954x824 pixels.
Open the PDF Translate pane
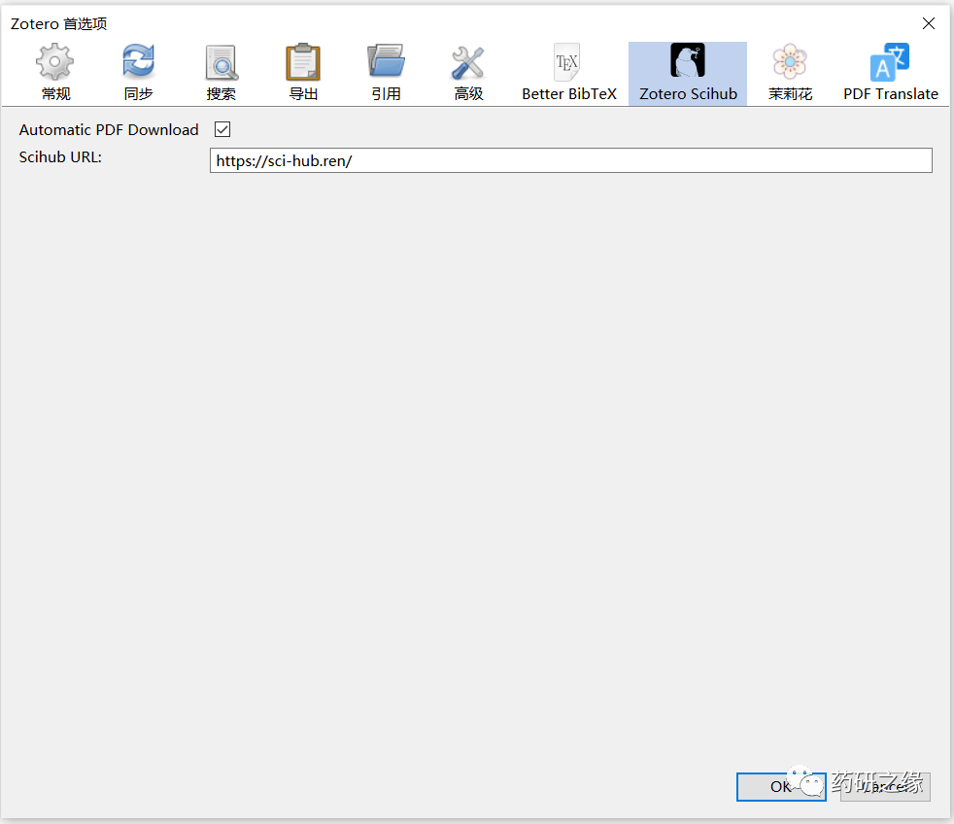(x=890, y=73)
